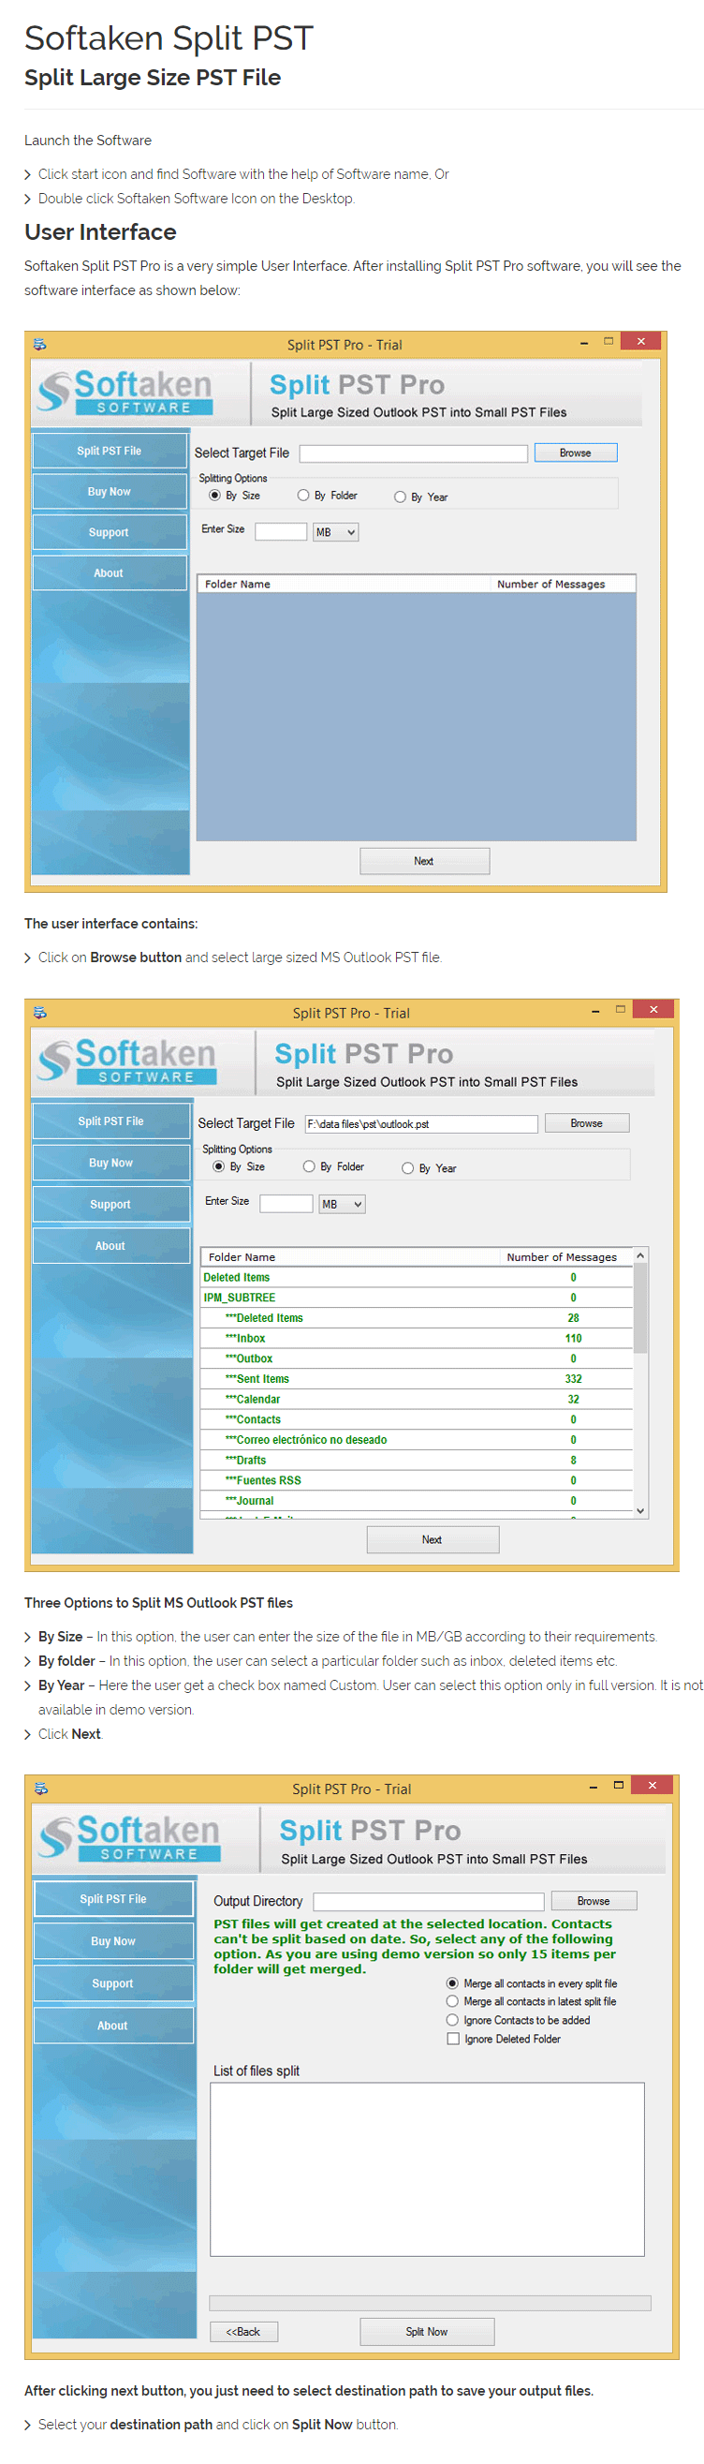Select By Size radio in second screenshot
The image size is (704, 2464).
pyautogui.click(x=219, y=1167)
